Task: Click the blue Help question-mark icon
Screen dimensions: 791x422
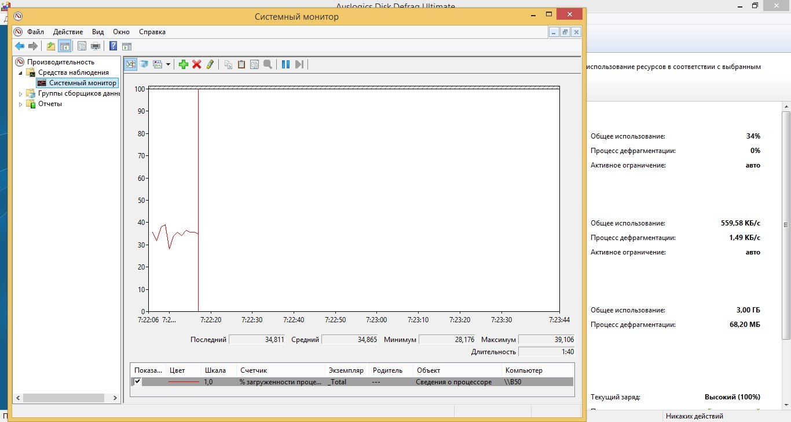Action: coord(113,46)
